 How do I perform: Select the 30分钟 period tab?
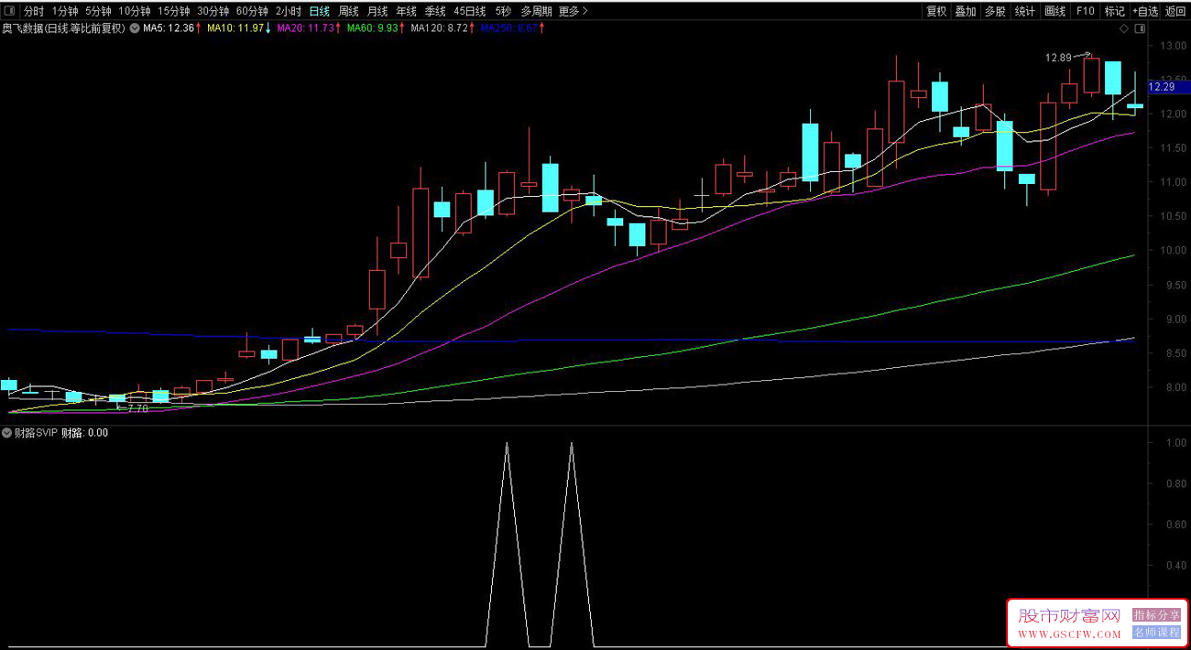[213, 12]
